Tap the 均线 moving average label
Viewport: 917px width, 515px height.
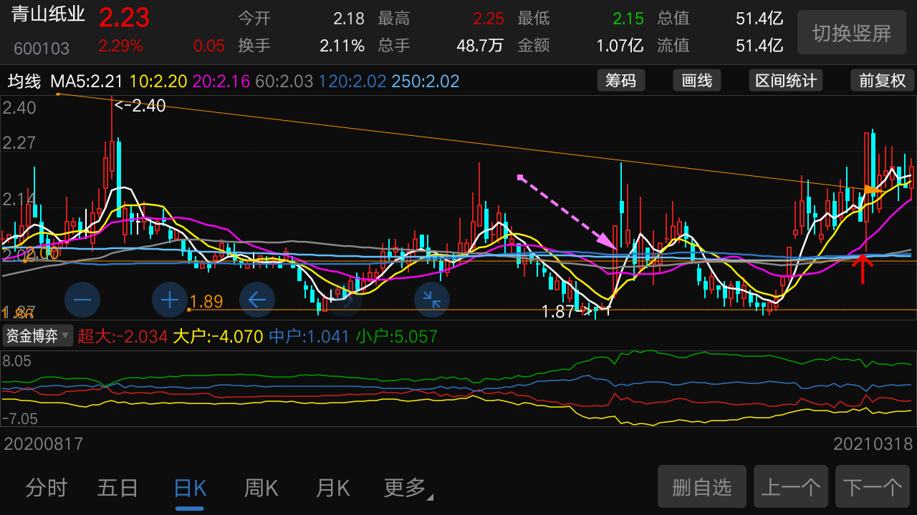[24, 82]
